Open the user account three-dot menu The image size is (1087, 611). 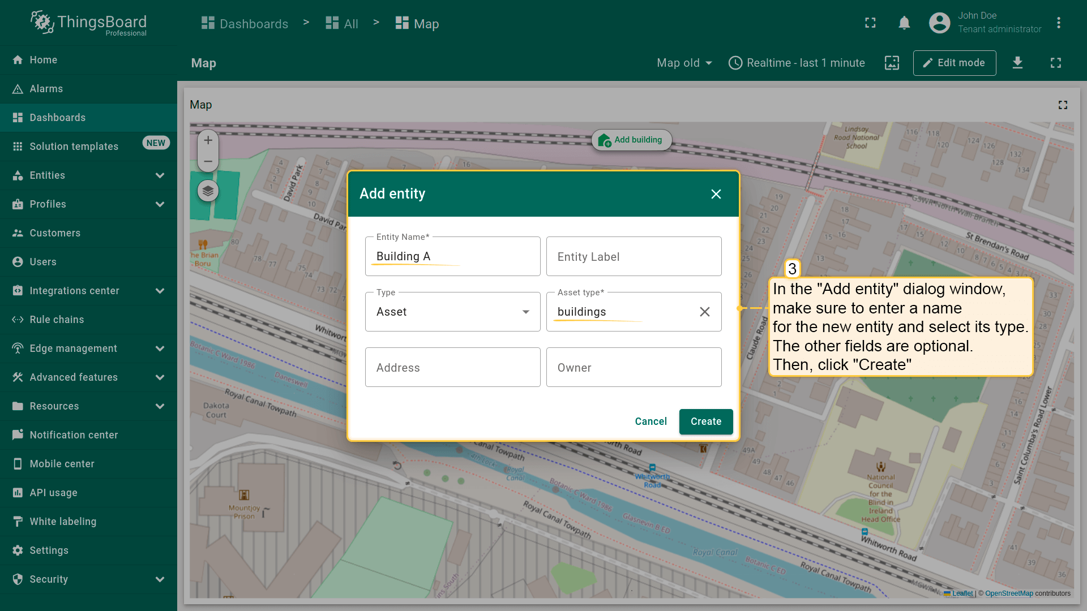(1058, 23)
